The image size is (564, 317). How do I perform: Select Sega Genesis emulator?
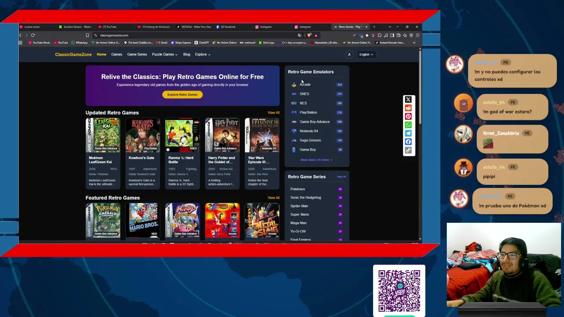(x=317, y=140)
